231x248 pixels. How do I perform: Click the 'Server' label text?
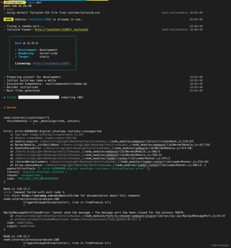pyautogui.click(x=12, y=107)
